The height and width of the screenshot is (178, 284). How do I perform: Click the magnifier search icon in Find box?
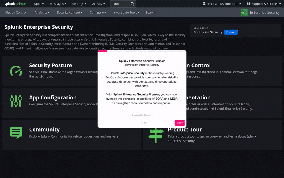point(132,4)
